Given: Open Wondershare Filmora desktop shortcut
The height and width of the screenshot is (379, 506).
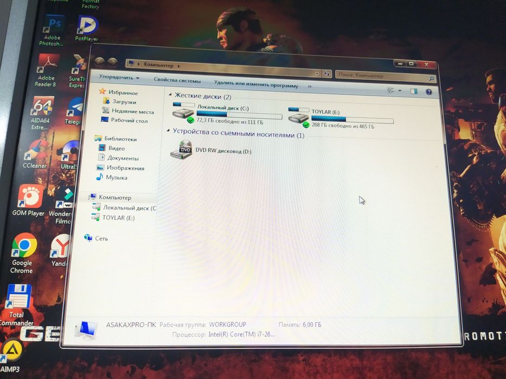Looking at the screenshot, I should point(62,205).
